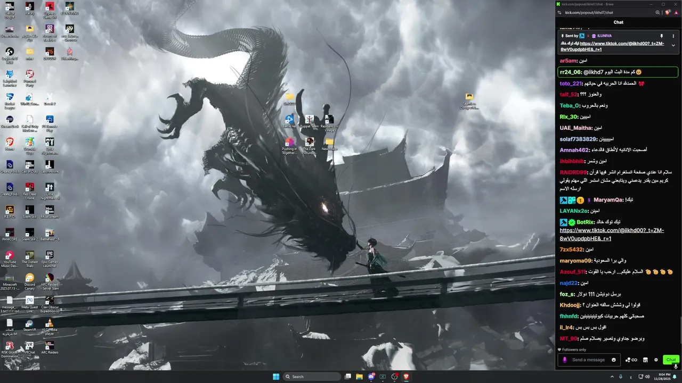This screenshot has height=383, width=682.
Task: Open the Kick shop icon beside settings
Action: click(x=645, y=360)
